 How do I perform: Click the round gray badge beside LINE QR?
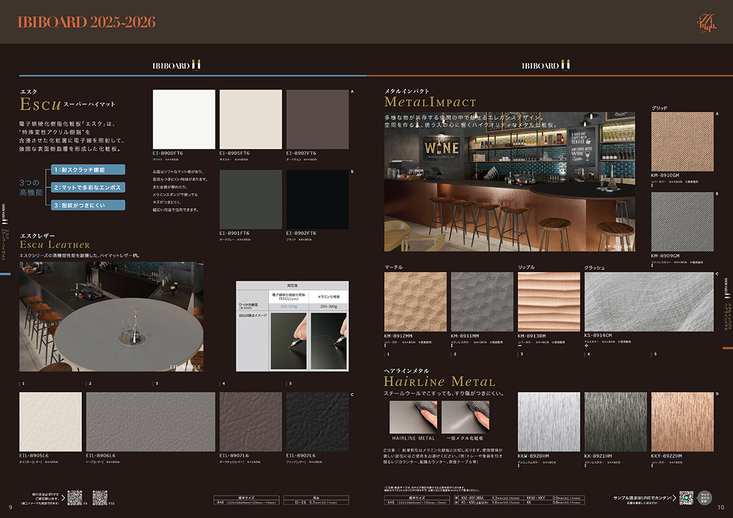pyautogui.click(x=706, y=498)
